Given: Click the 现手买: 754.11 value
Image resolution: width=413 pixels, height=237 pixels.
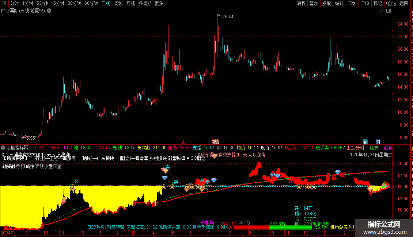Looking at the screenshot, I should click(299, 148).
